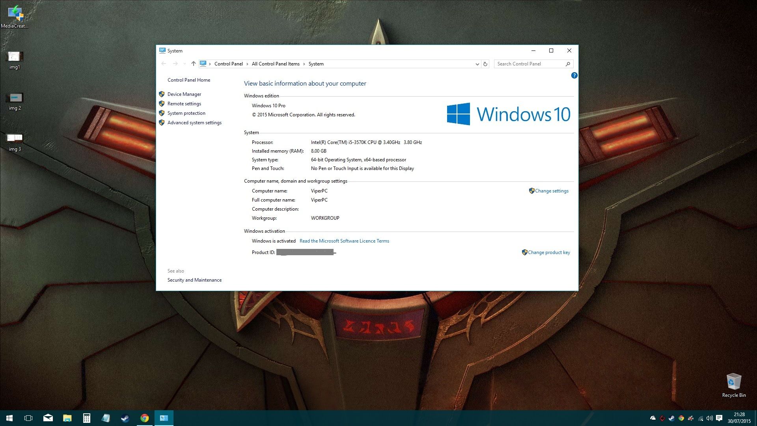The image size is (757, 426).
Task: Open Security and Maintenance link
Action: point(194,280)
